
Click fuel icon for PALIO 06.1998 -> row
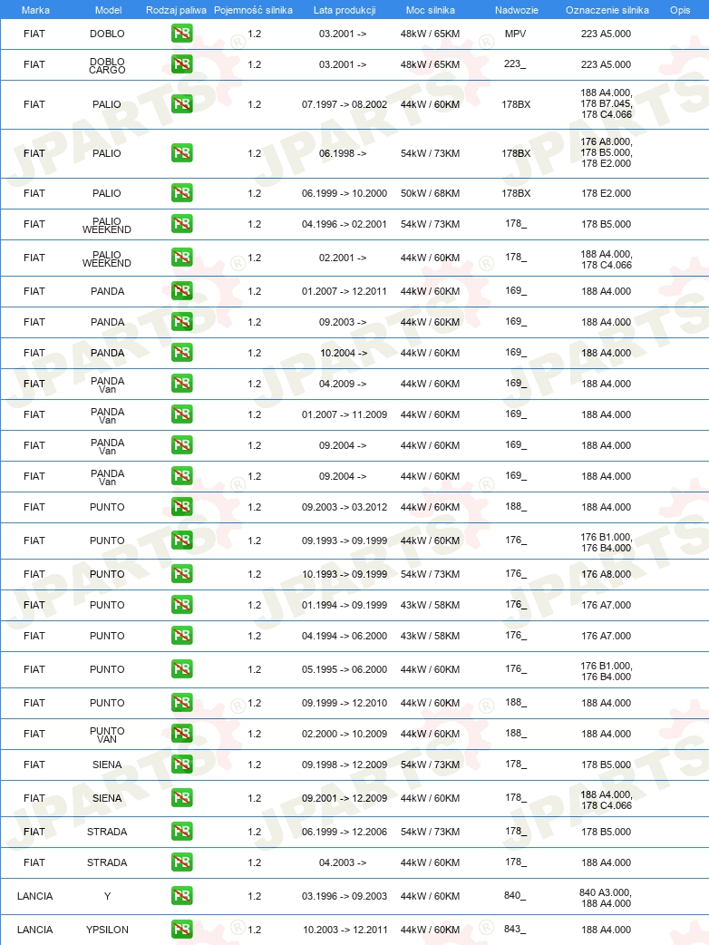[182, 153]
